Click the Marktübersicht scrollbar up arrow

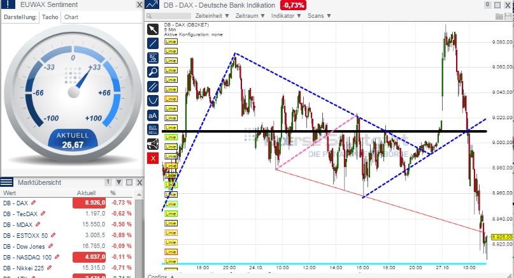click(x=139, y=194)
